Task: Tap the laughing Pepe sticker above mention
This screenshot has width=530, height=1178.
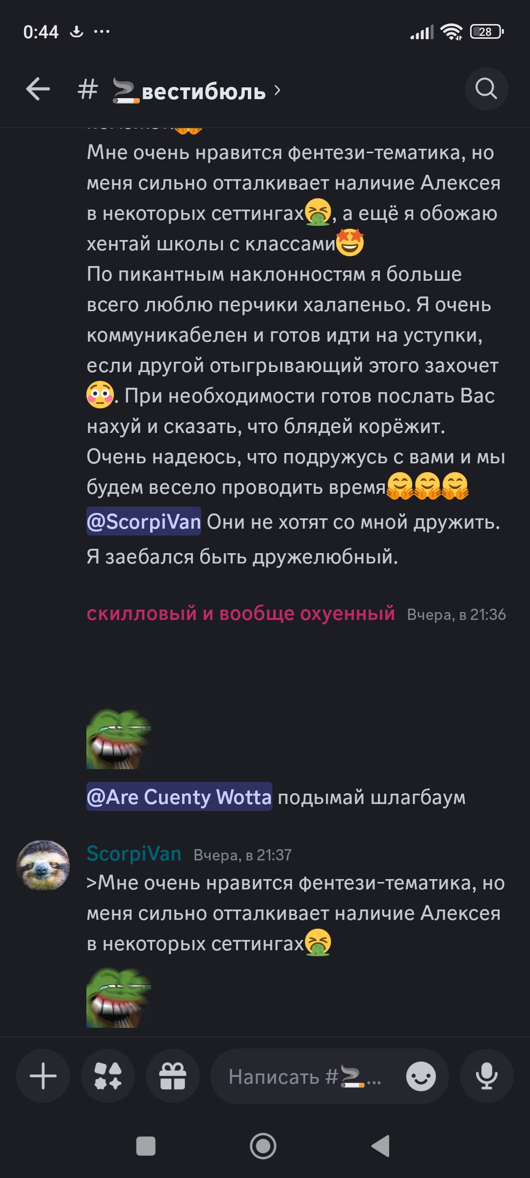Action: click(119, 738)
